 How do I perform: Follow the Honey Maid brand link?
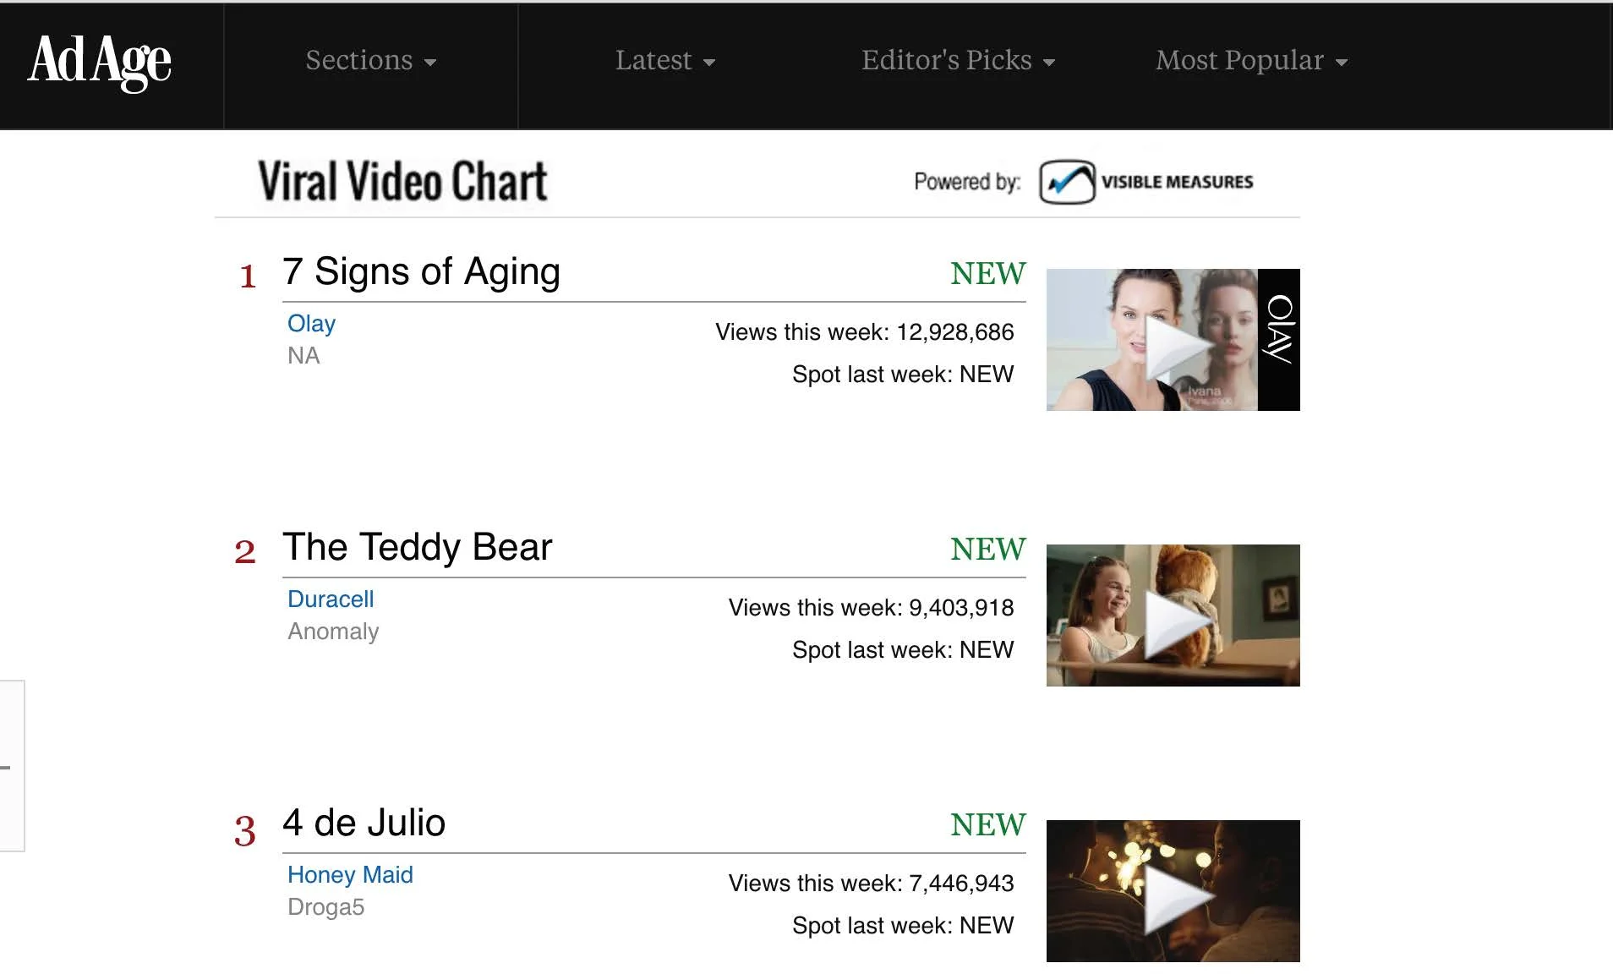(350, 875)
